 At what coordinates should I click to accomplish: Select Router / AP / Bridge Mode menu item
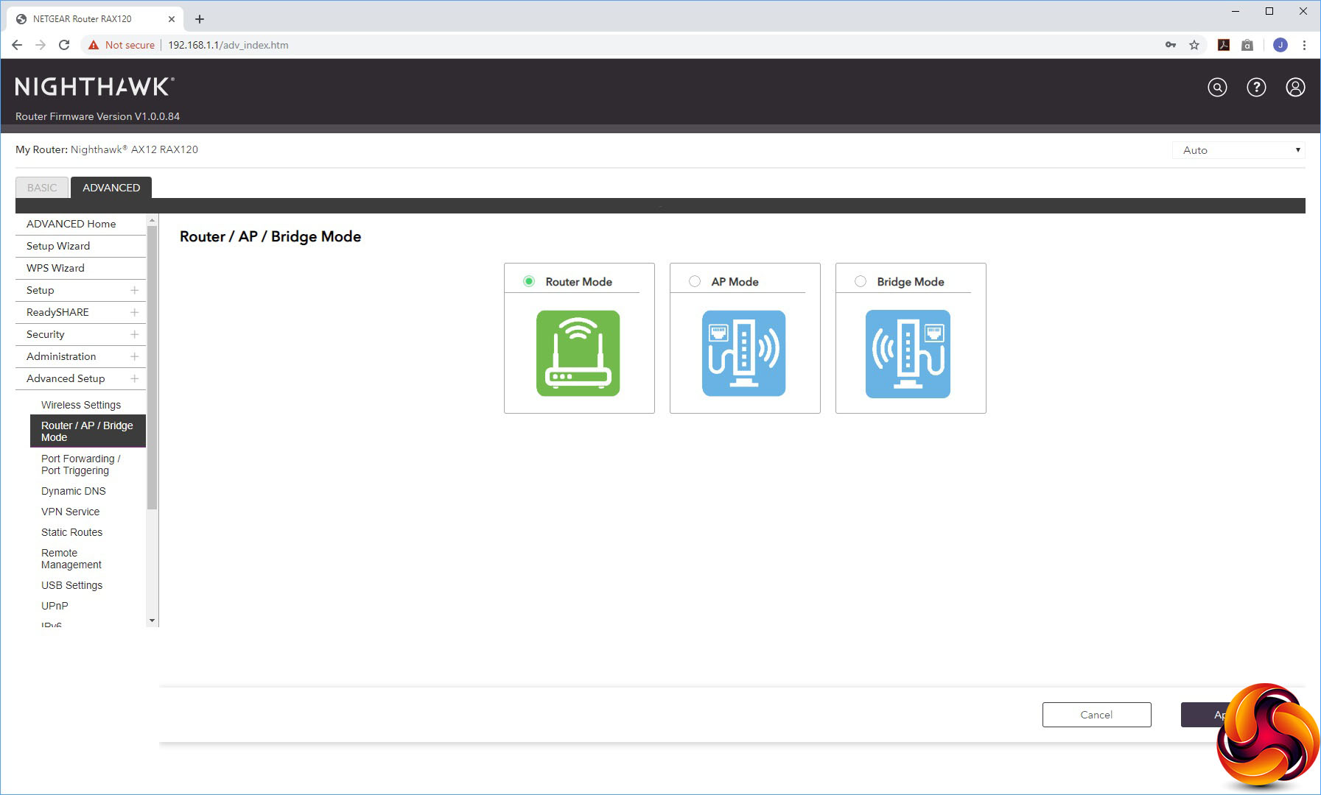[x=88, y=431]
